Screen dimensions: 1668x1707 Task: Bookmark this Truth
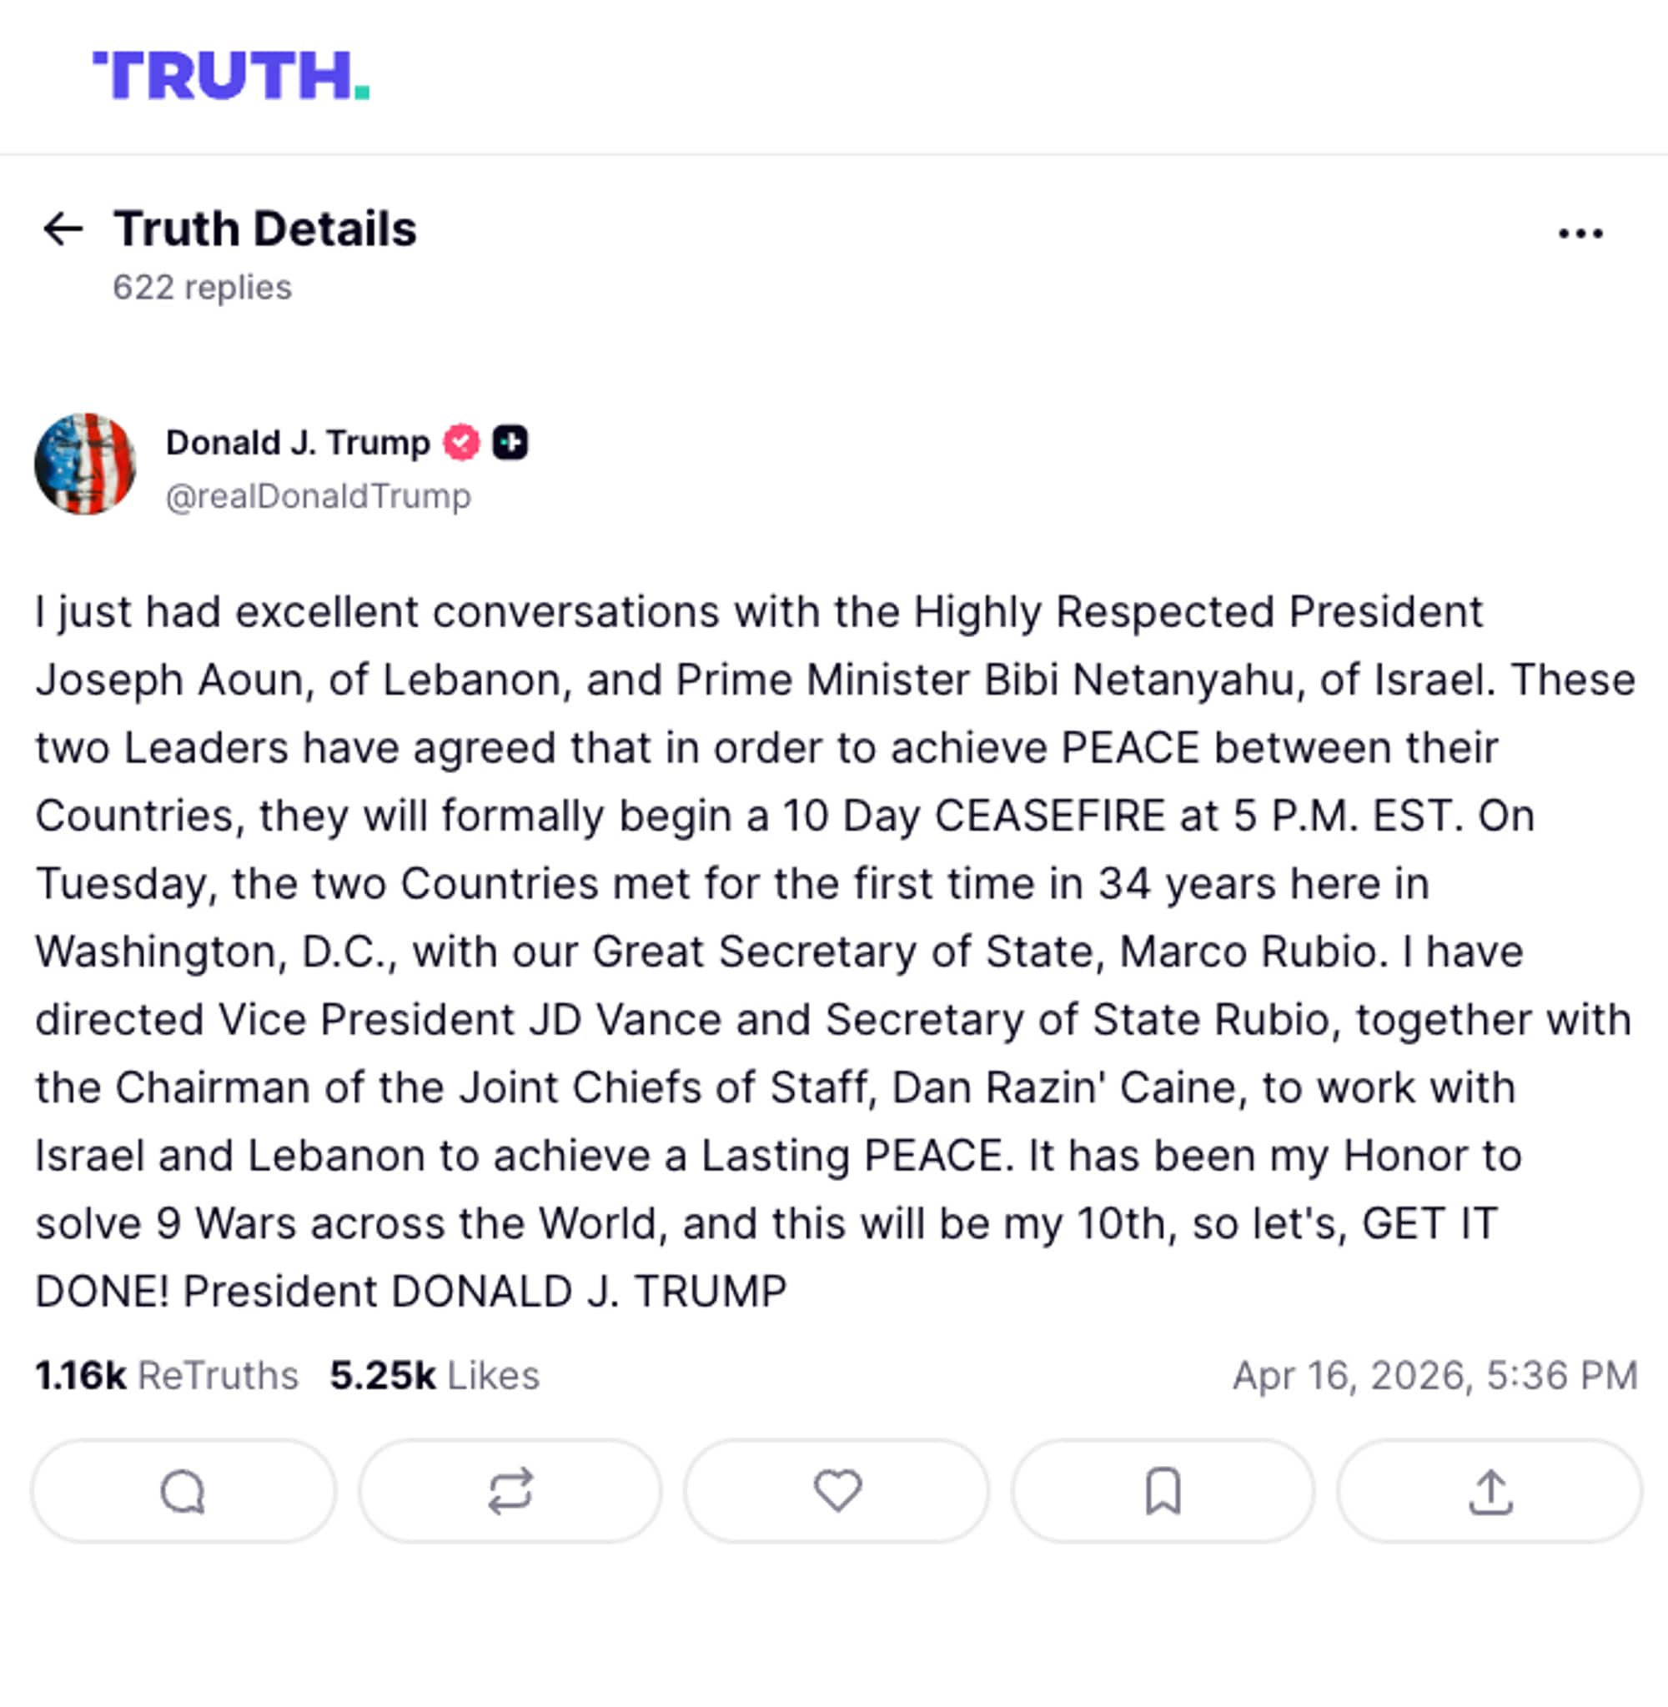[1163, 1492]
